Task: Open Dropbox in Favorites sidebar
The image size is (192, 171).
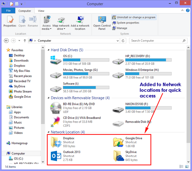Action: [x=17, y=66]
